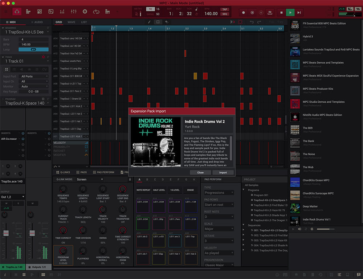This screenshot has width=363, height=279.
Task: Toggle the sequence Loop switch
Action: pos(33,49)
